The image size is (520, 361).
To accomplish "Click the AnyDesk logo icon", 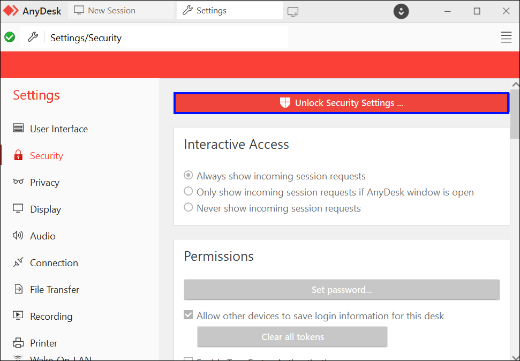I will 11,11.
